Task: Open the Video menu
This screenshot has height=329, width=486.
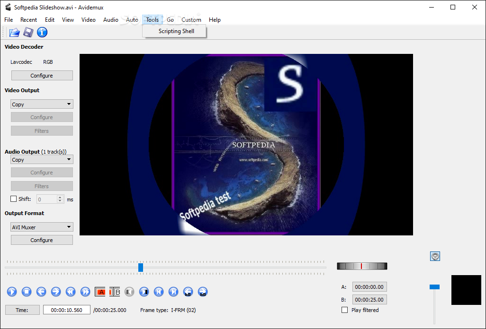Action: pyautogui.click(x=88, y=20)
